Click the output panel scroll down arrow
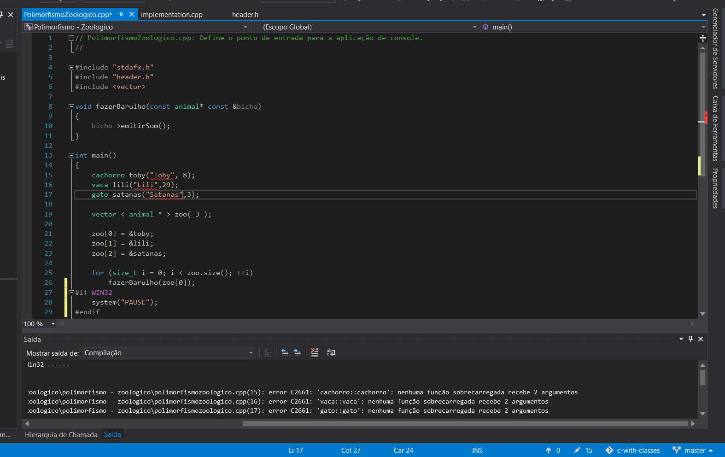The height and width of the screenshot is (457, 725). [702, 414]
